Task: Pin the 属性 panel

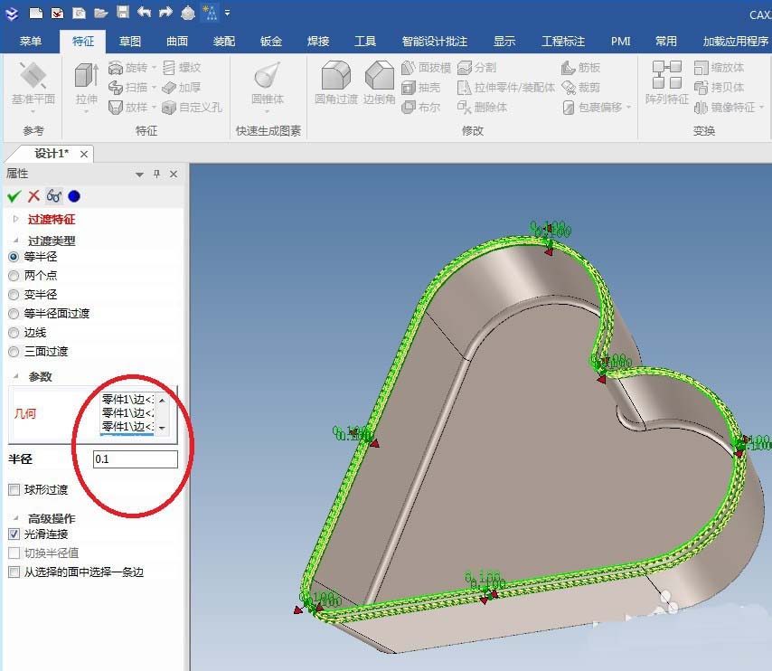Action: click(x=157, y=174)
